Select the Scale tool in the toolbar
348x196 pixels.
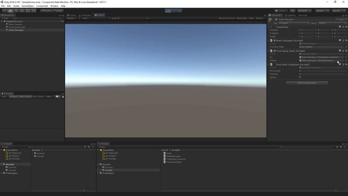click(22, 11)
